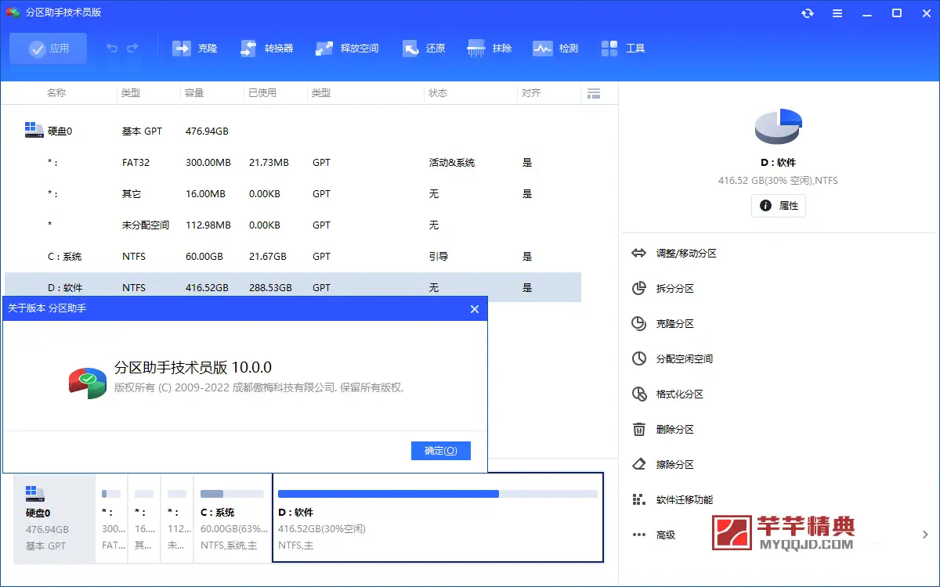This screenshot has height=587, width=940.
Task: Click the D: 软件 pie chart icon
Action: click(x=779, y=127)
